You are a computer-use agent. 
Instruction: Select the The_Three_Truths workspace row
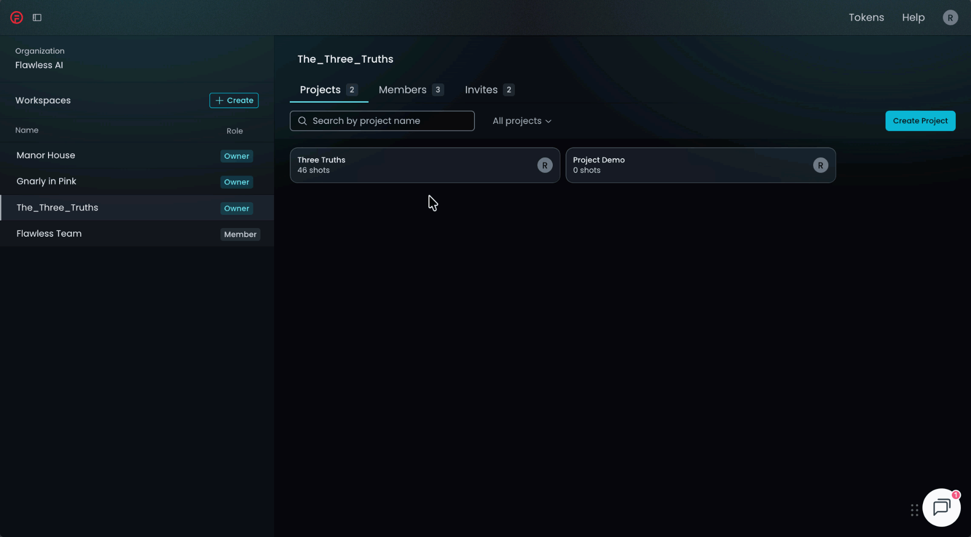[x=137, y=208]
